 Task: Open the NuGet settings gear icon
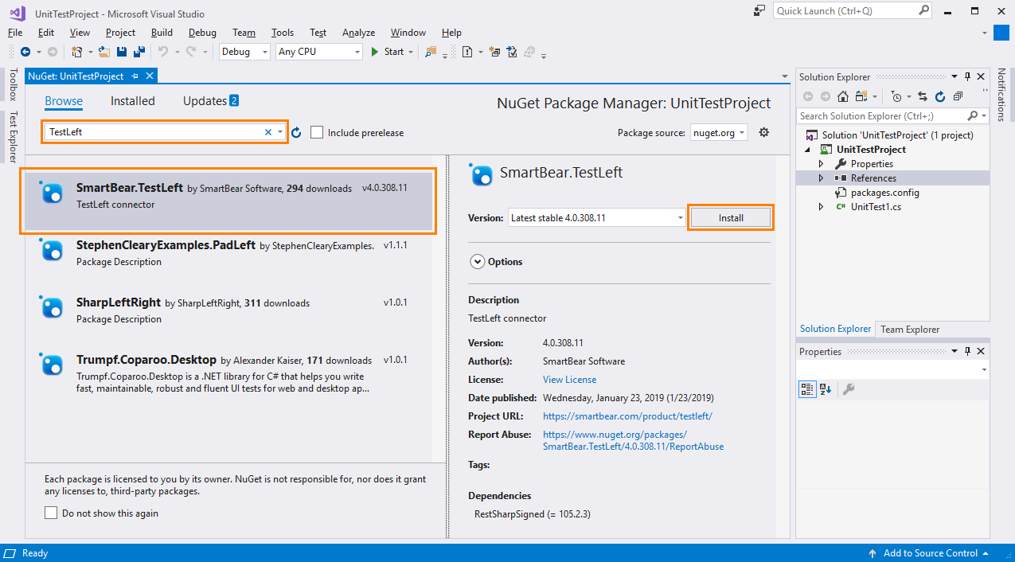(763, 132)
